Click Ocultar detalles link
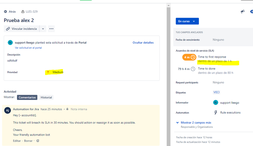This screenshot has width=253, height=146. [x=143, y=43]
